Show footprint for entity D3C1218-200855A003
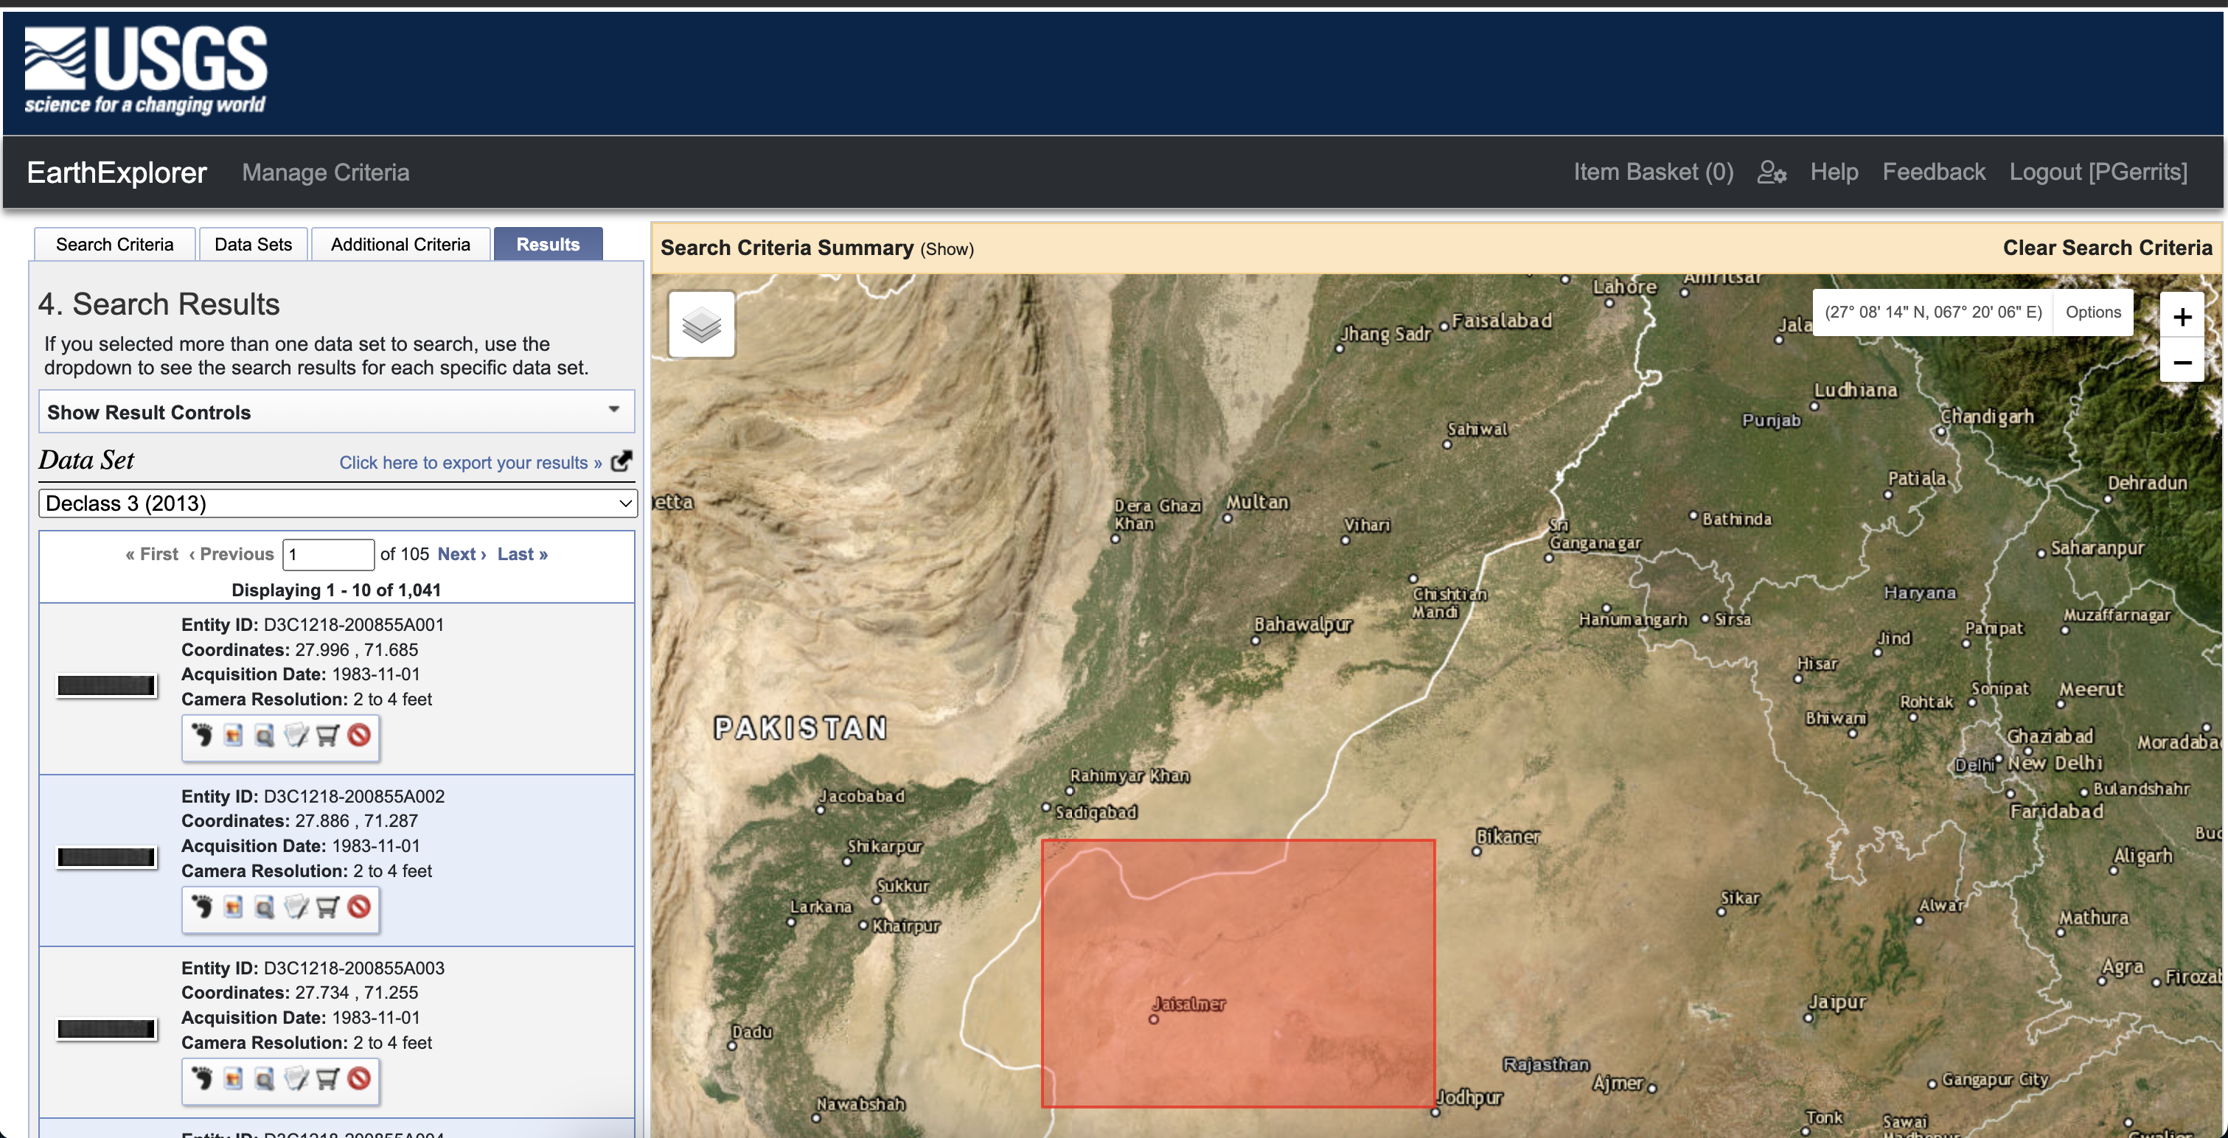This screenshot has width=2228, height=1138. pos(203,1078)
